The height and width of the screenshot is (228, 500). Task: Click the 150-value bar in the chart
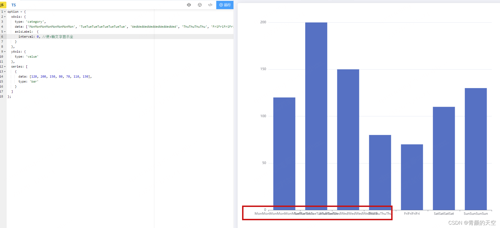point(348,140)
